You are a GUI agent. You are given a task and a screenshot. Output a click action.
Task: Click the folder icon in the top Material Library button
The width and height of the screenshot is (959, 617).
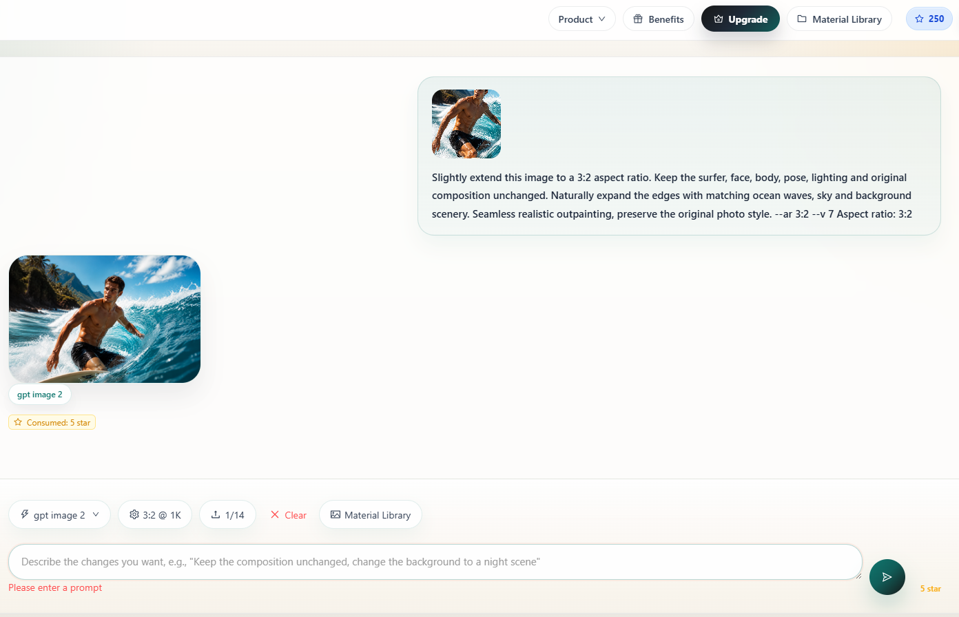[x=802, y=19]
